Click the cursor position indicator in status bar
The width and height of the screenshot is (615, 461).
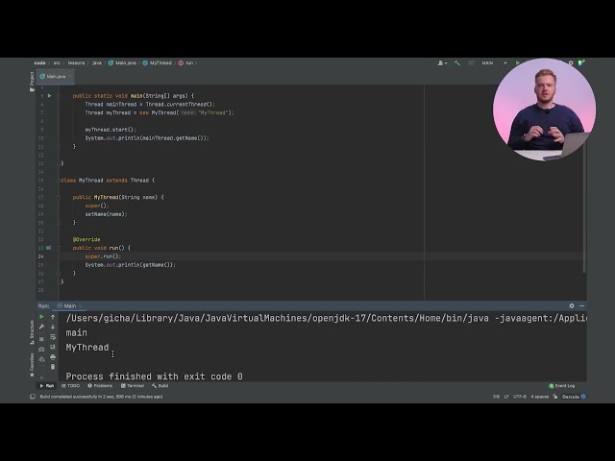(496, 397)
